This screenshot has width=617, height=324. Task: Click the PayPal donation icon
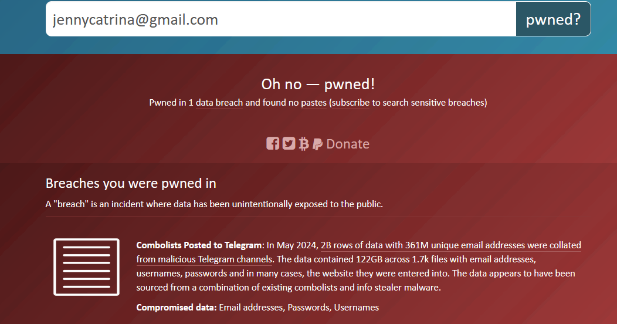317,144
